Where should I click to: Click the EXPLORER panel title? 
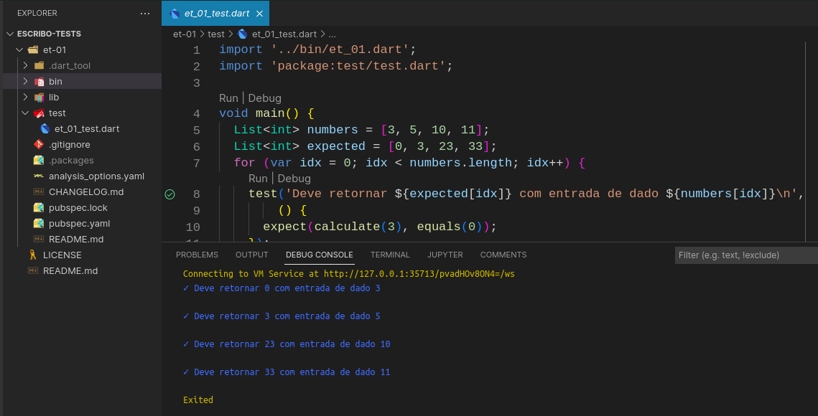pyautogui.click(x=37, y=13)
